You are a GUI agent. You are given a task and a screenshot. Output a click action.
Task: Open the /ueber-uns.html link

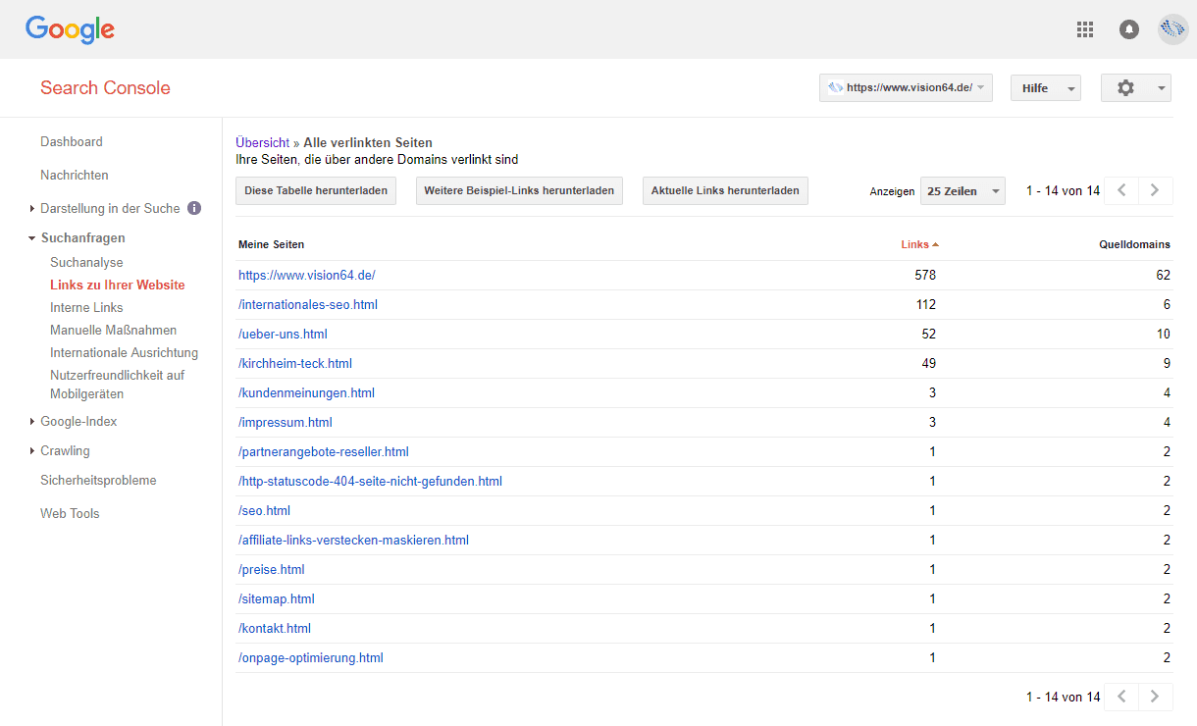coord(283,334)
